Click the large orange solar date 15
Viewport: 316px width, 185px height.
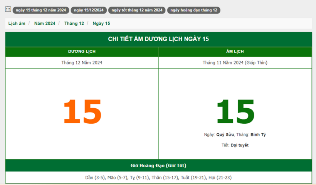82,112
